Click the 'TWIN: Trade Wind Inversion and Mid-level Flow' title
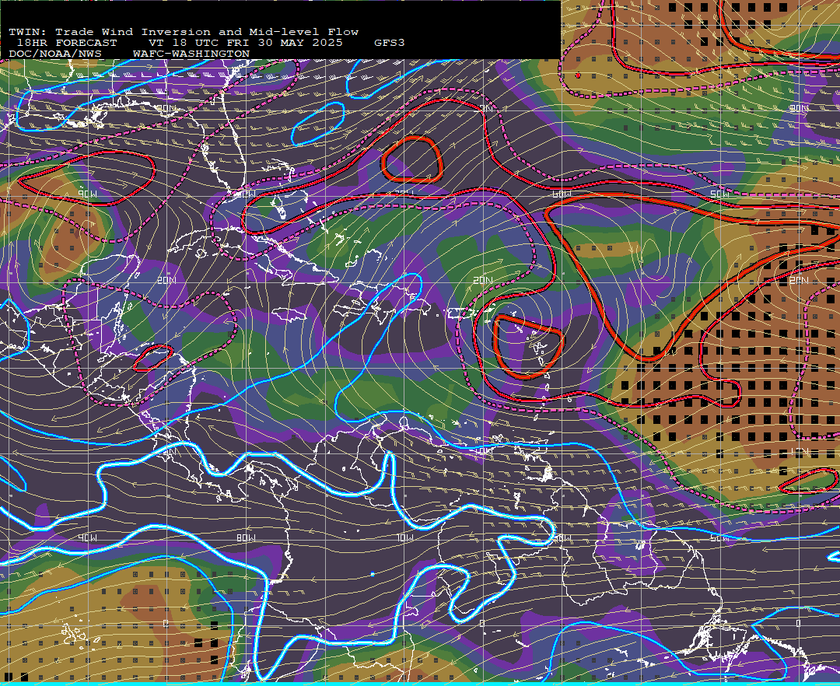840x686 pixels. pyautogui.click(x=184, y=32)
